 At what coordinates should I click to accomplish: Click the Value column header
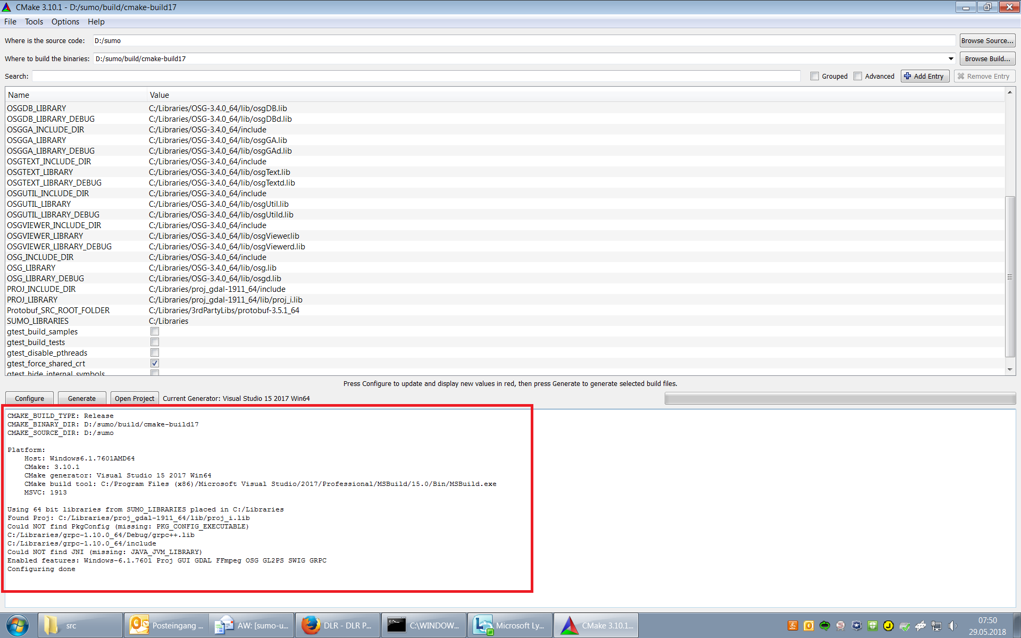coord(576,95)
